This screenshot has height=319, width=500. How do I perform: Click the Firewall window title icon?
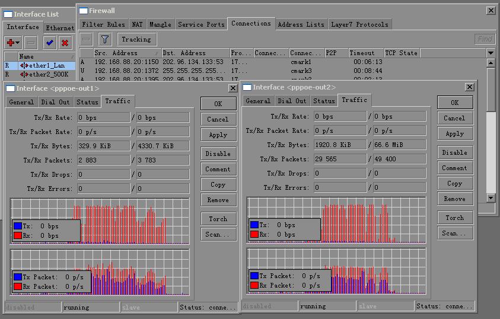(83, 11)
